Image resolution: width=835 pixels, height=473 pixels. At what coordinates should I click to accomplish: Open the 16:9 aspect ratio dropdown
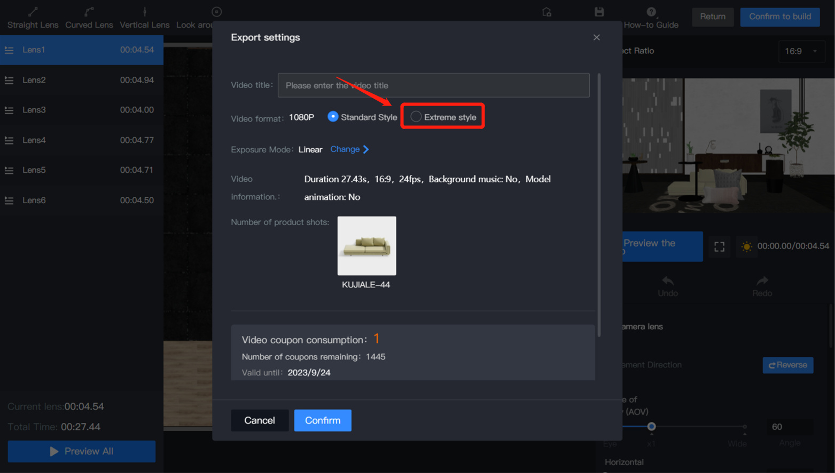(x=801, y=51)
